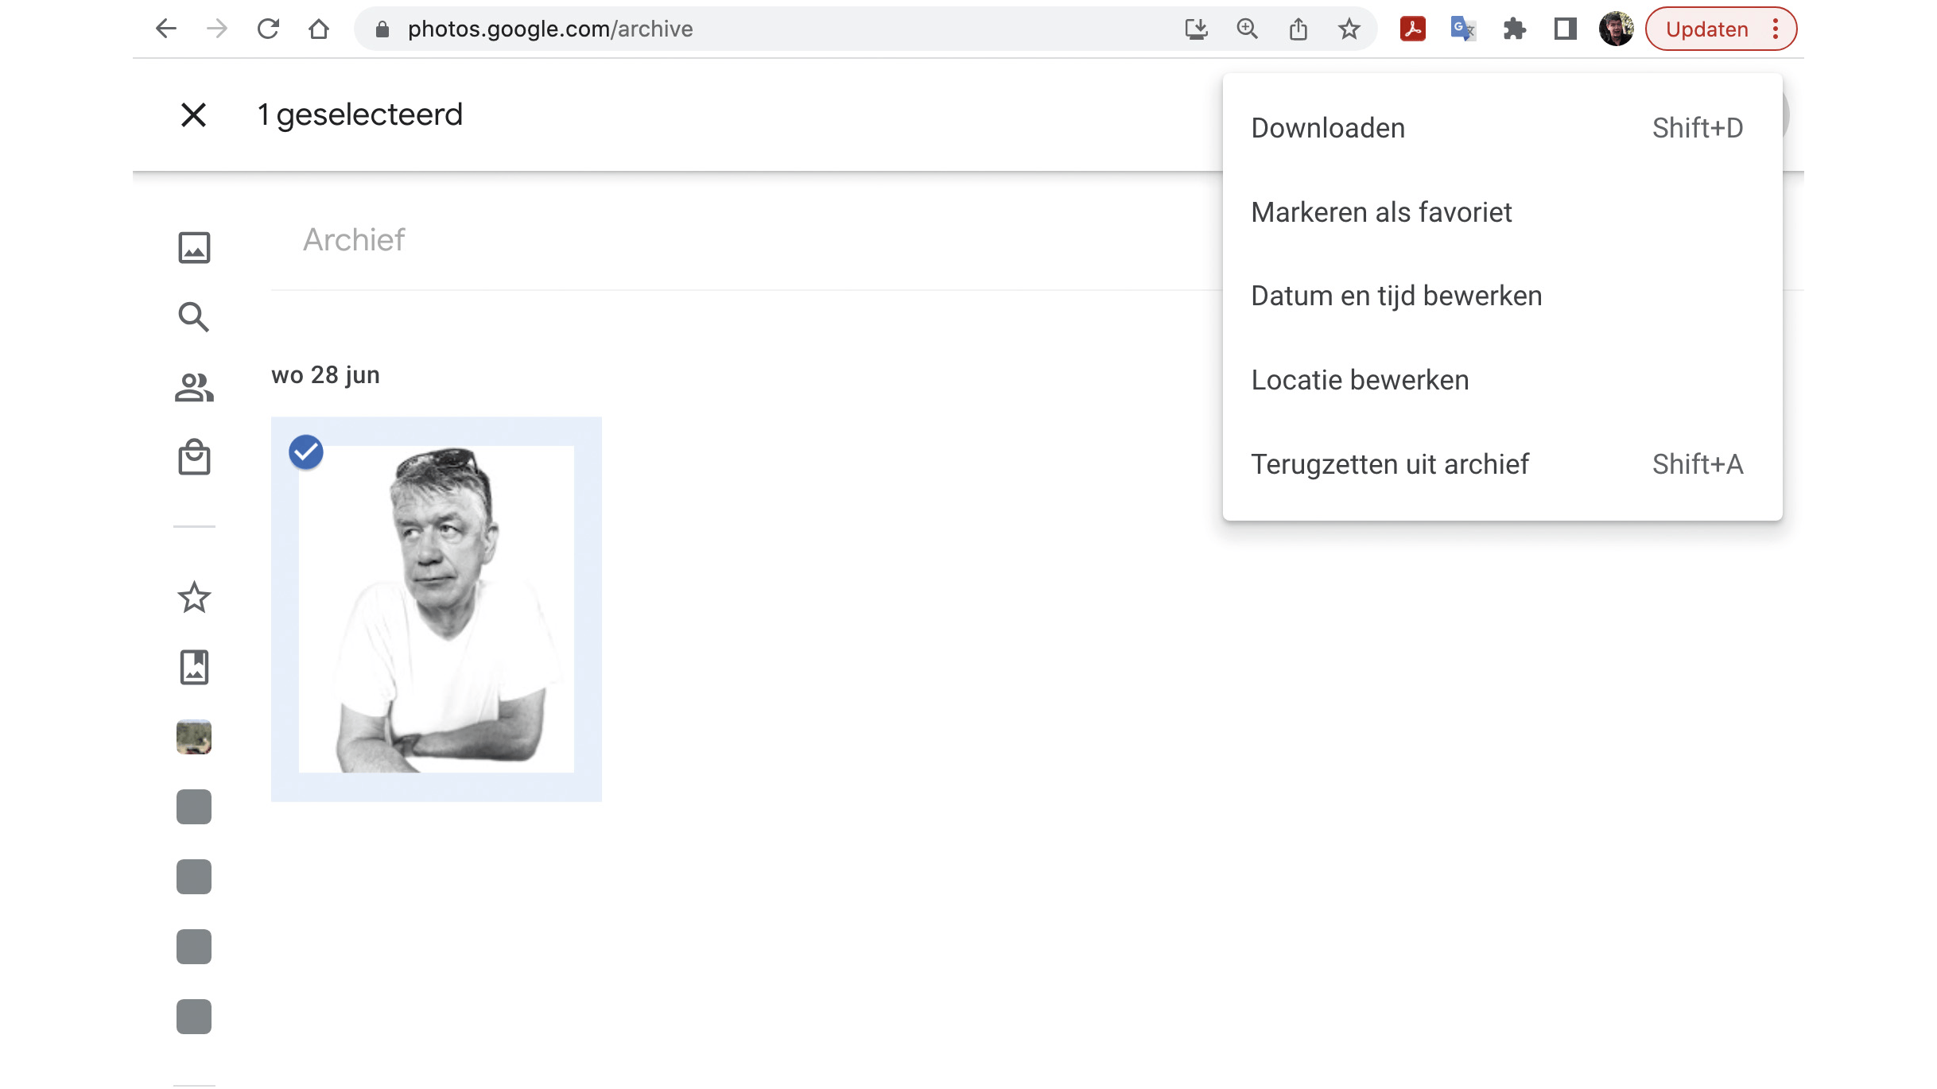Screen dimensions: 1937x1089
Task: Click the Adobe Acrobat extension icon
Action: [x=1412, y=29]
